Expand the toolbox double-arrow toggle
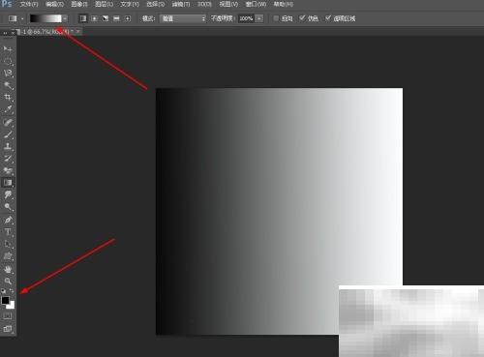Image resolution: width=484 pixels, height=357 pixels. point(5,33)
